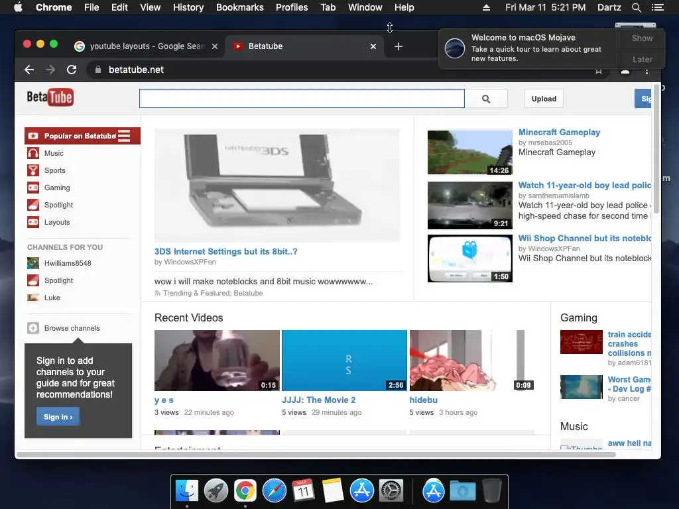This screenshot has width=679, height=509.
Task: Click the search magnifier button
Action: tap(486, 99)
